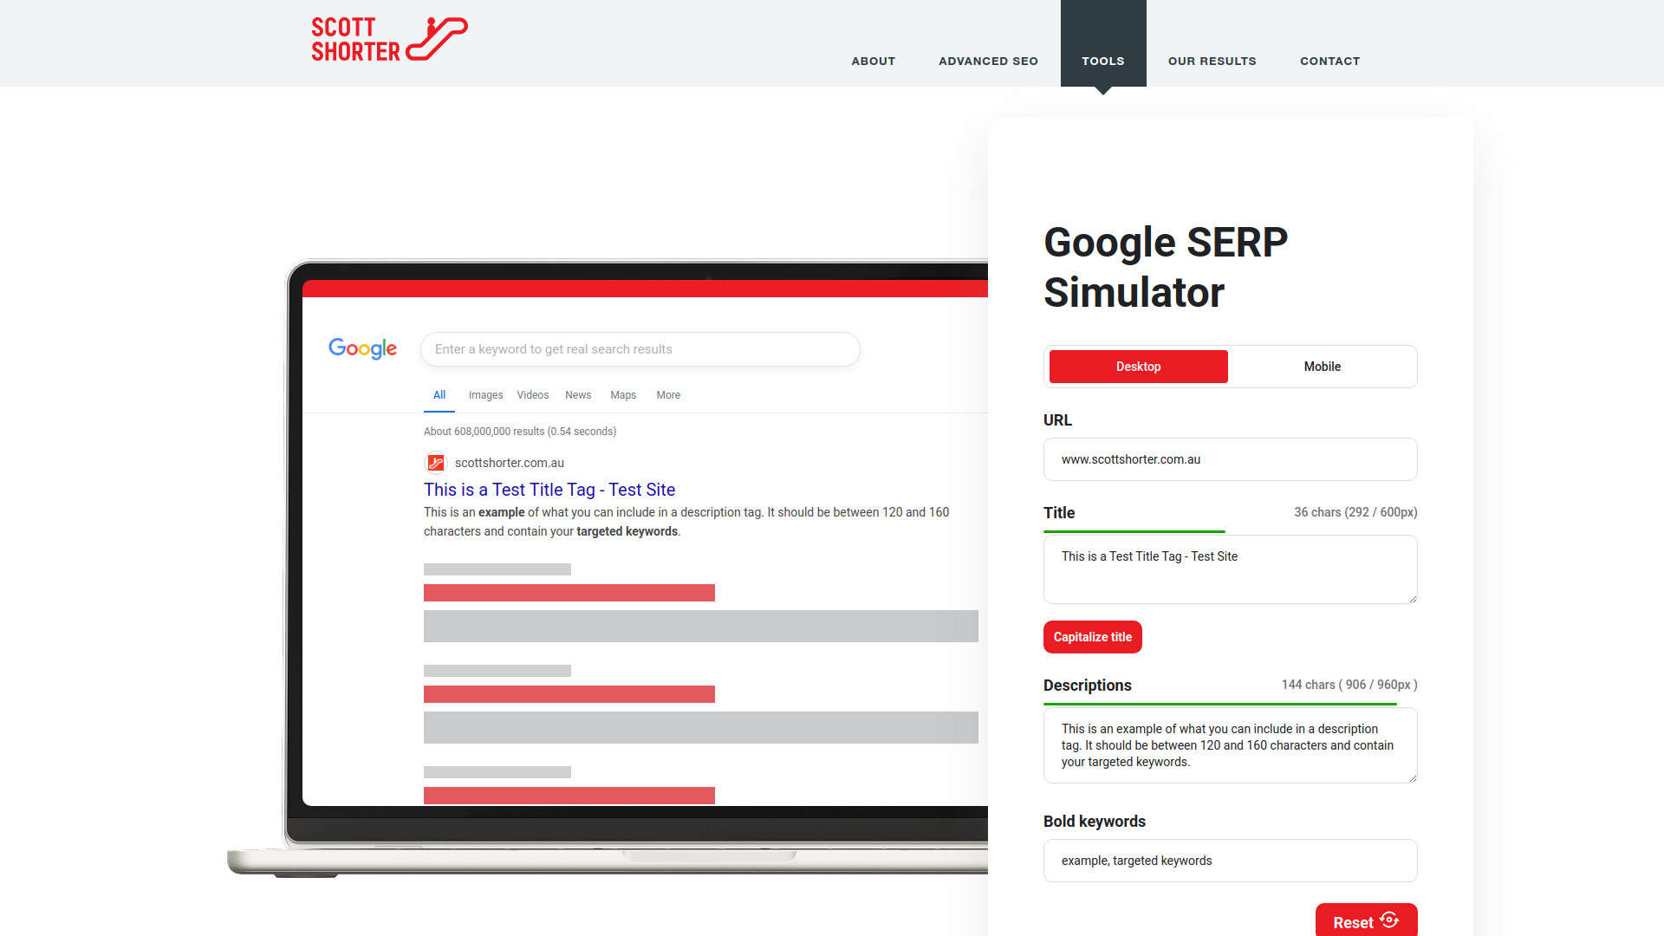Open the Our Results menu item
Viewport: 1664px width, 936px height.
click(x=1212, y=61)
